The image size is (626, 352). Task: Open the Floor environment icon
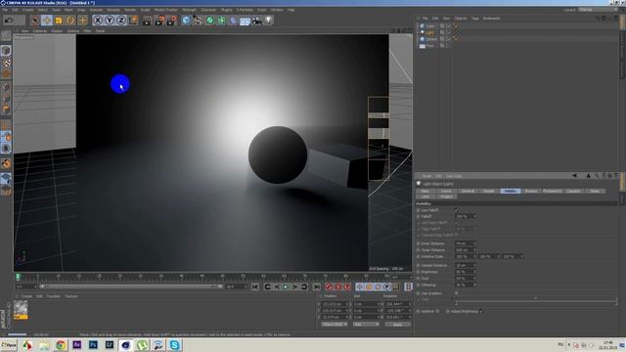[245, 21]
